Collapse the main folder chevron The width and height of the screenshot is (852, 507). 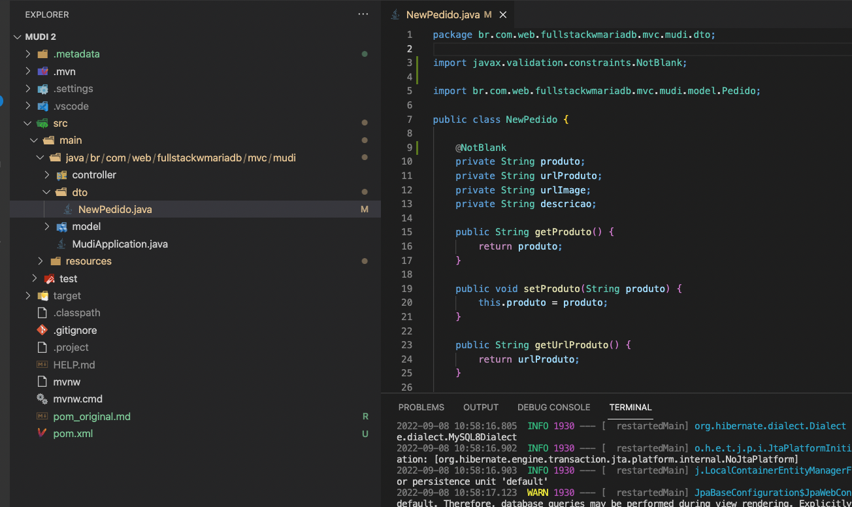(34, 140)
